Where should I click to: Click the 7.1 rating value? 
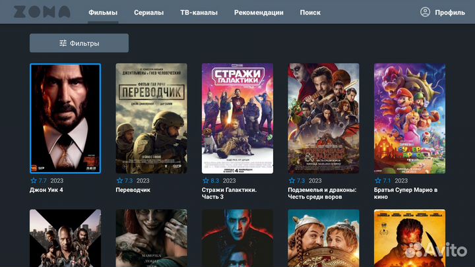point(387,181)
